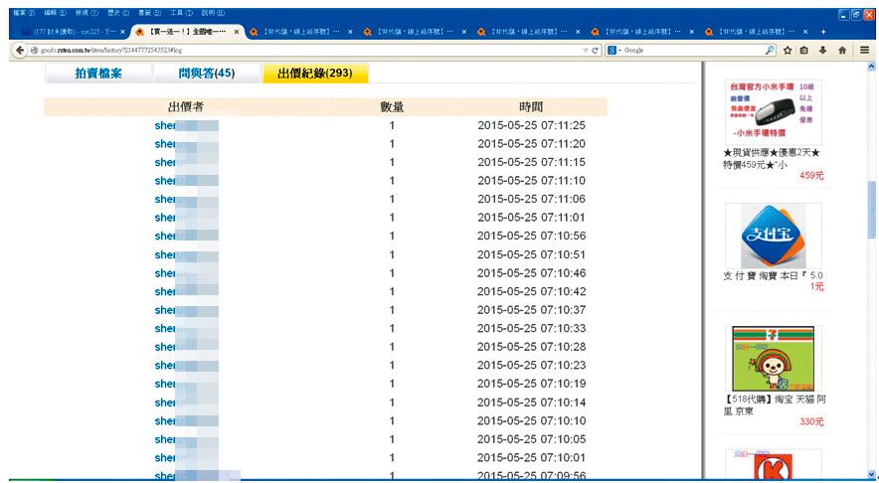The height and width of the screenshot is (483, 879).
Task: Open the bidder link in the 07:10:42 row
Action: coord(186,291)
